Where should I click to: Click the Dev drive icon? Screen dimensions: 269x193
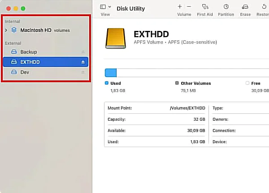point(14,72)
